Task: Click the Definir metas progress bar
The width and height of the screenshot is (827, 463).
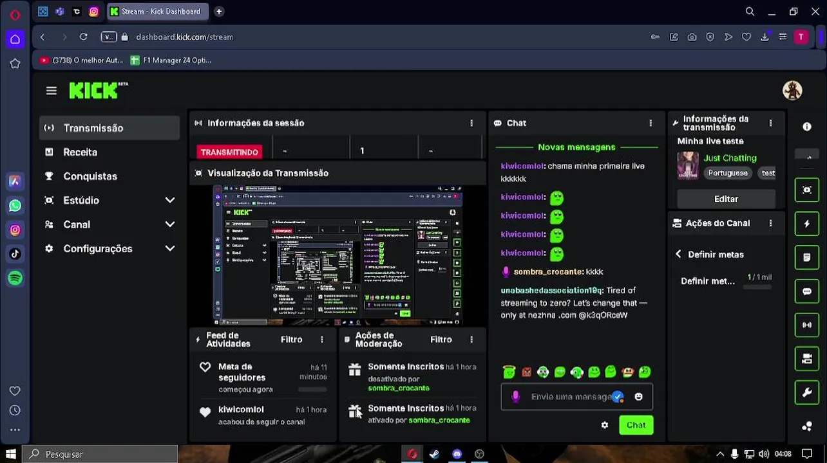Action: click(757, 287)
